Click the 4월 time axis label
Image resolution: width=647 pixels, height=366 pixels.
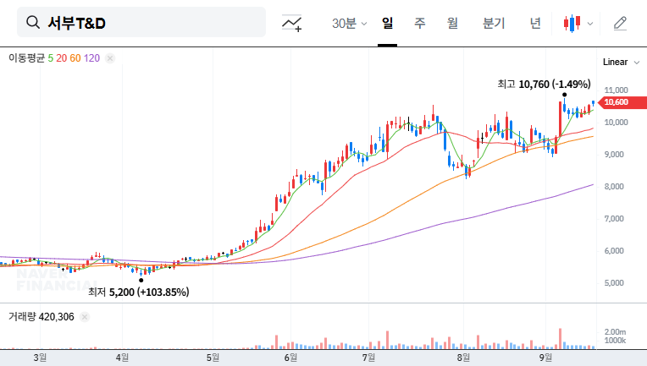pos(122,358)
